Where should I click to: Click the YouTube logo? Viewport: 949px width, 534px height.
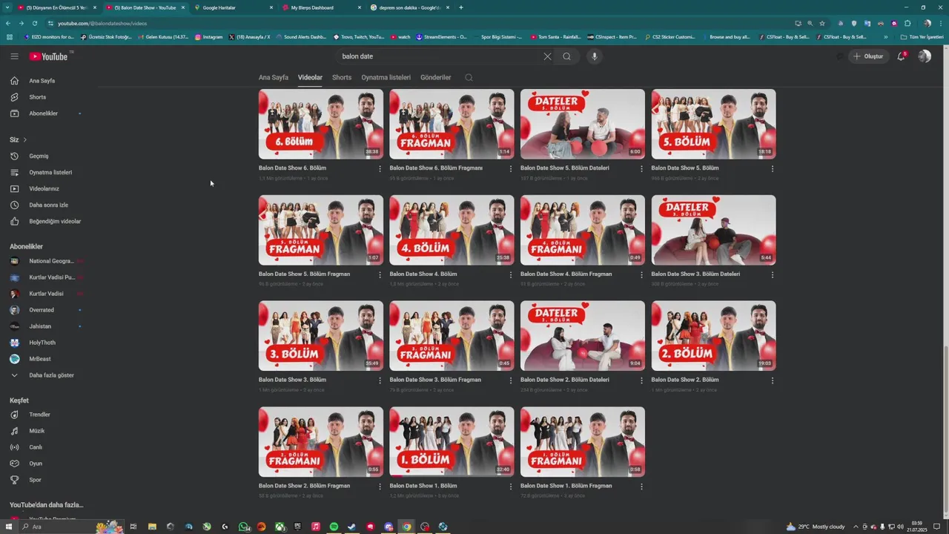[x=48, y=56]
